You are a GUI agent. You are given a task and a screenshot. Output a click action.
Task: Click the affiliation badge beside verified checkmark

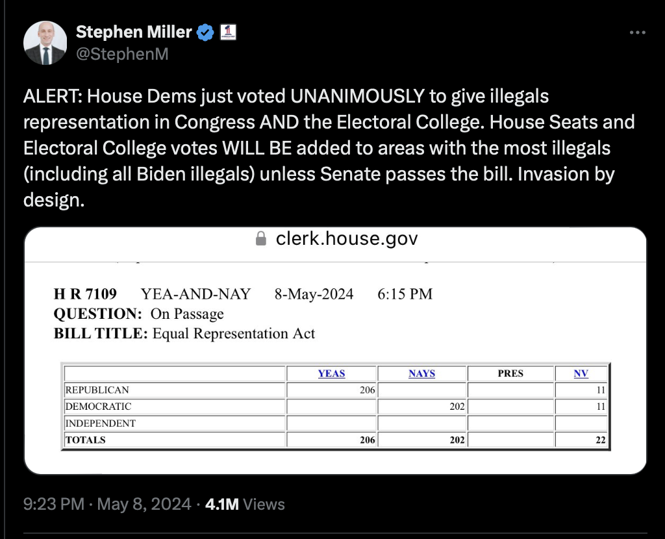pyautogui.click(x=228, y=32)
